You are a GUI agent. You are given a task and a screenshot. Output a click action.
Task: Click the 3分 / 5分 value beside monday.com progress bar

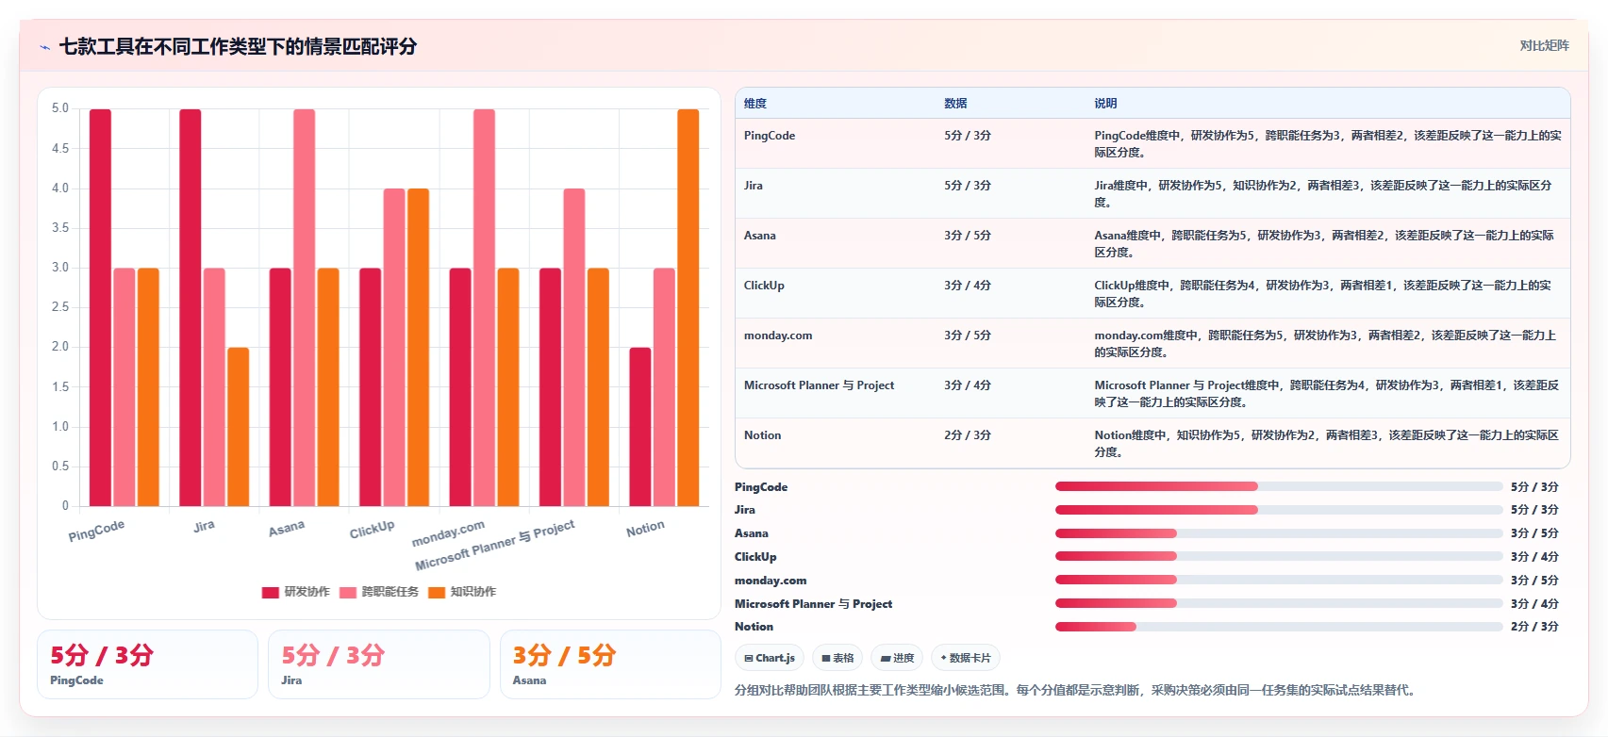click(x=1534, y=581)
